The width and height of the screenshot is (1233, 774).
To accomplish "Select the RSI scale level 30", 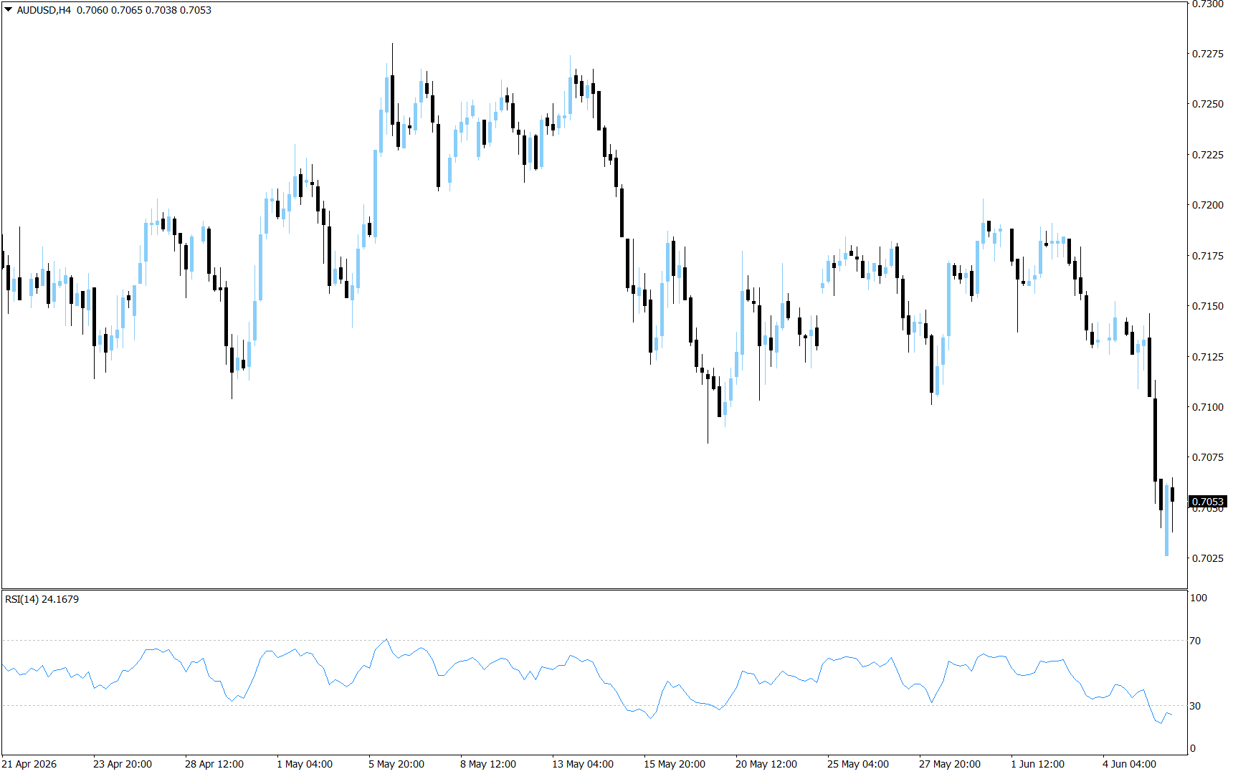I will (x=1195, y=706).
